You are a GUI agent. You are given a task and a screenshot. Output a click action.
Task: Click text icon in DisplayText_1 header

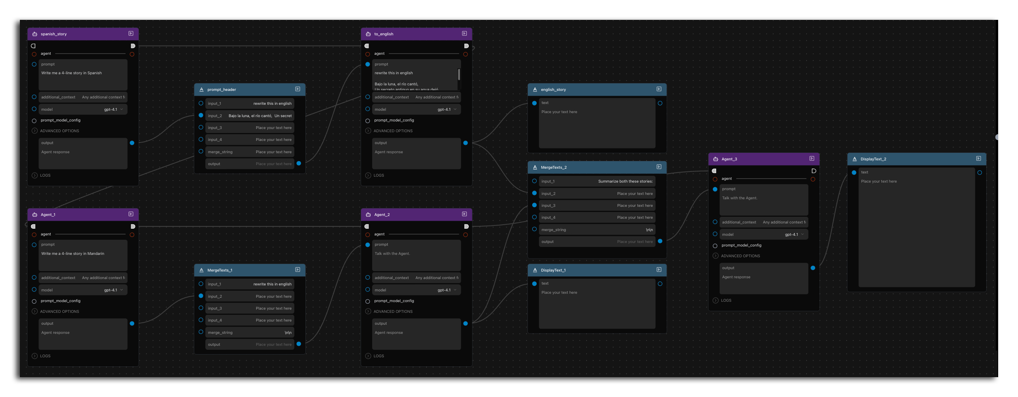tap(535, 270)
